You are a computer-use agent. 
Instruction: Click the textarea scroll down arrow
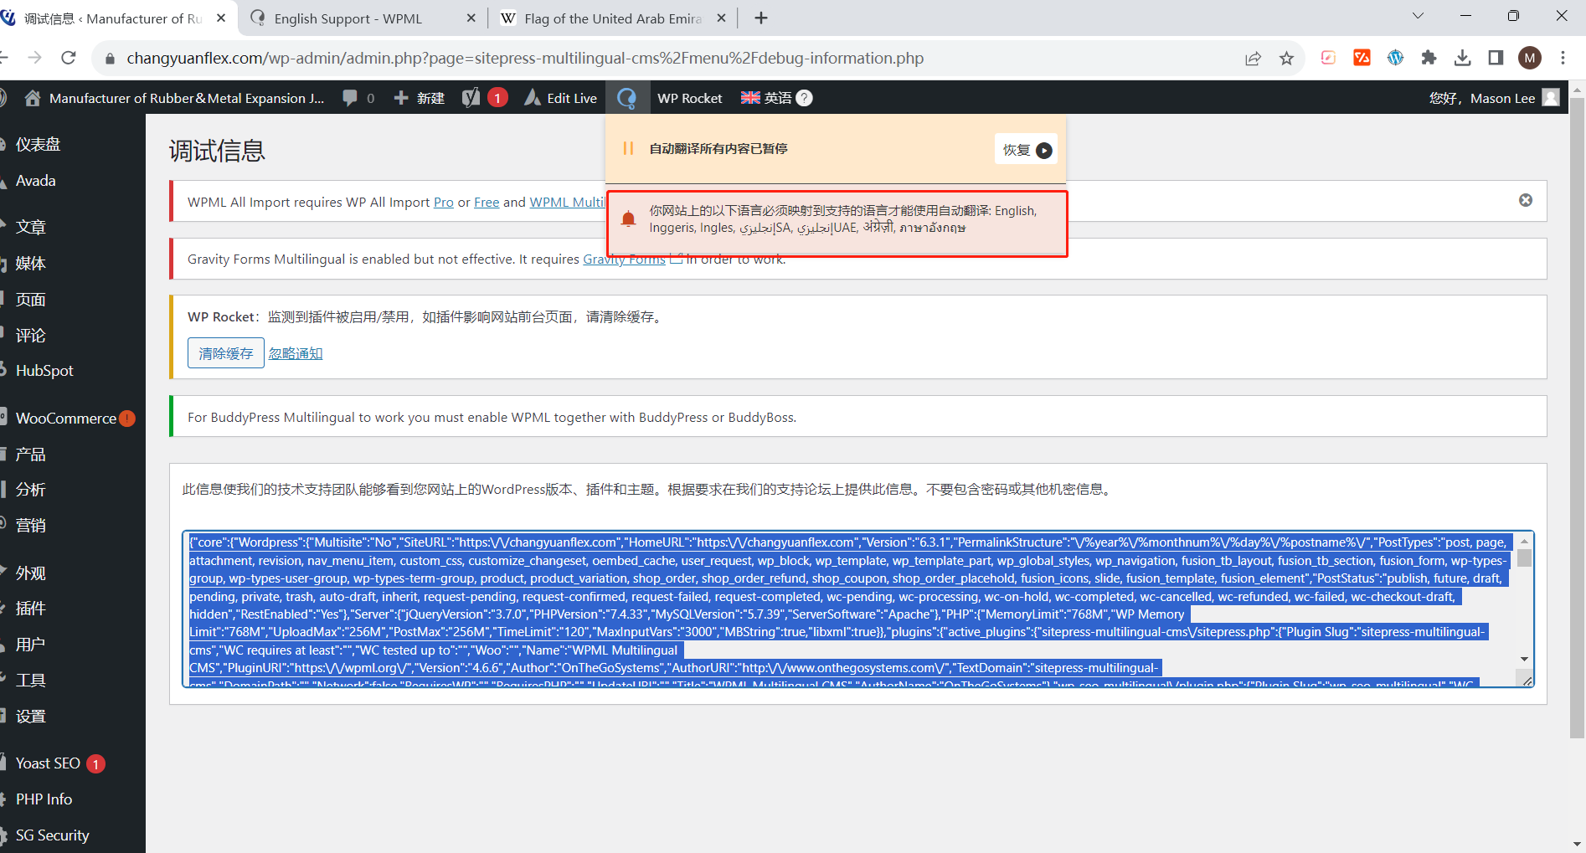pos(1524,659)
